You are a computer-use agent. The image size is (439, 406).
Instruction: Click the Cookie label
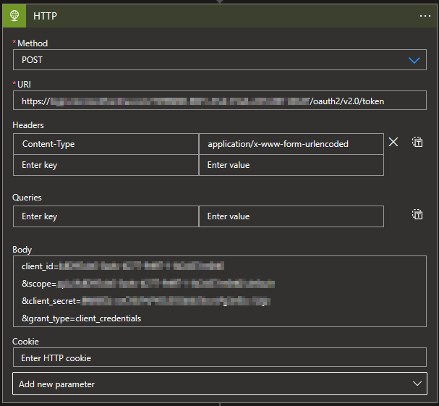click(x=25, y=342)
